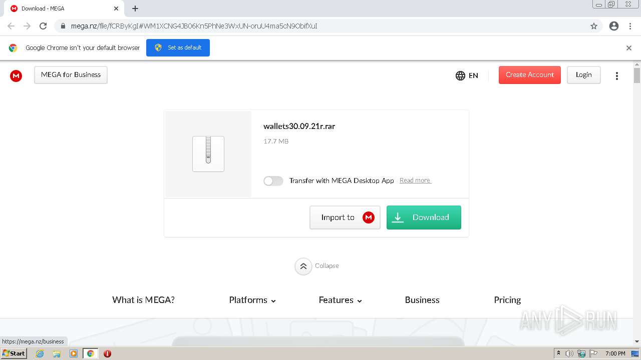The image size is (641, 360).
Task: Click the red Opera-like taskbar icon
Action: (x=107, y=353)
